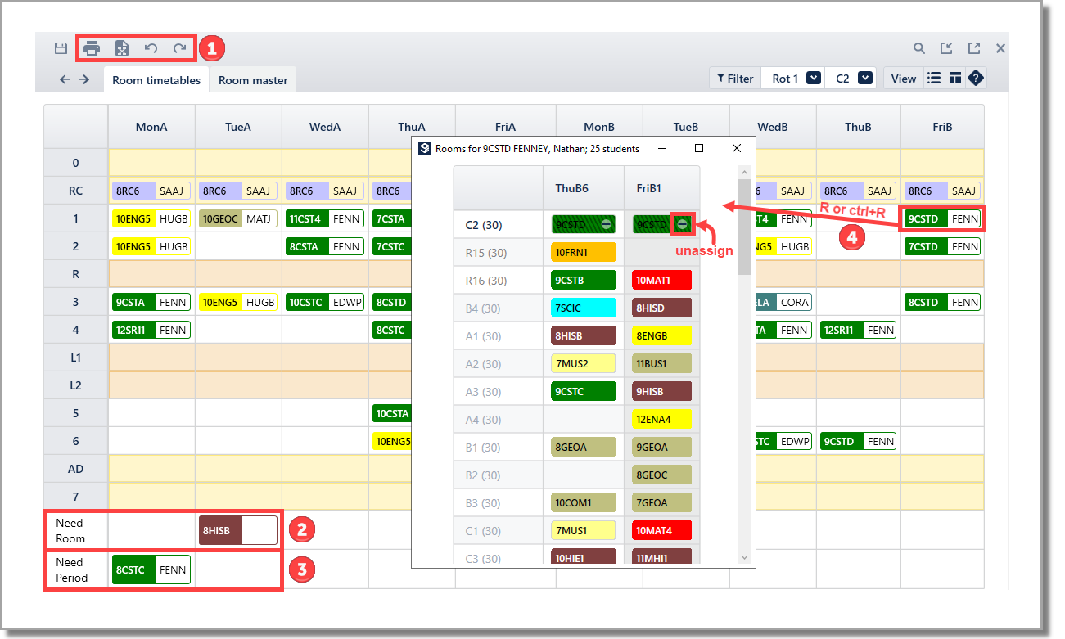Click 10MAT4 in the C1 row
This screenshot has height=639, width=1065.
click(662, 531)
